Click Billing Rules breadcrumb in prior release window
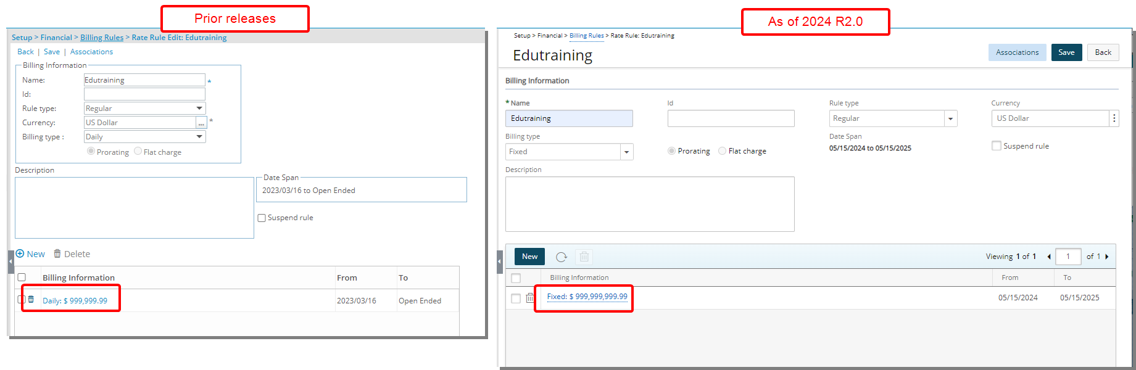This screenshot has height=370, width=1136. pyautogui.click(x=102, y=38)
